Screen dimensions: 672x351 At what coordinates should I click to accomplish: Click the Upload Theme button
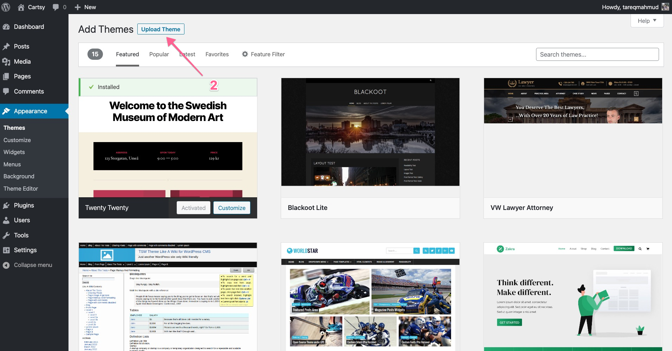[161, 29]
